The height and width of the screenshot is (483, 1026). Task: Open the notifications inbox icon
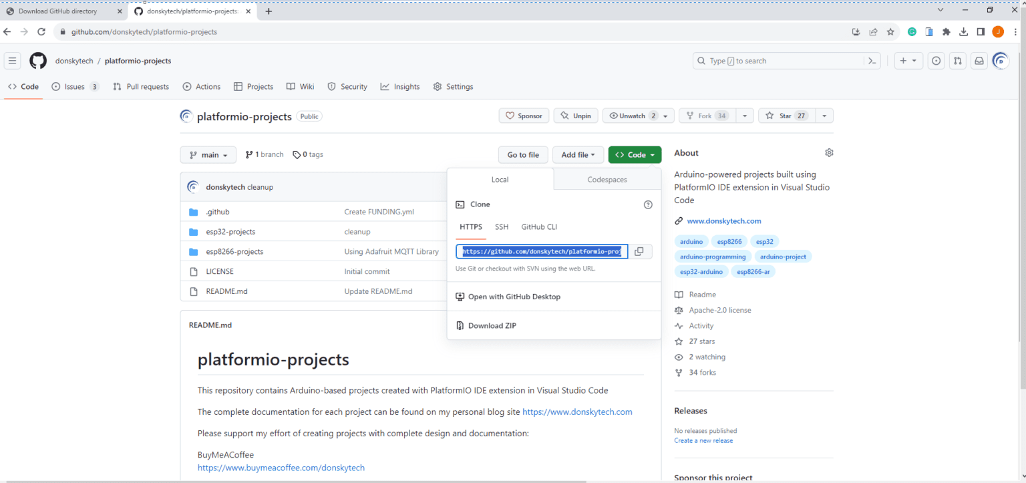pos(979,60)
